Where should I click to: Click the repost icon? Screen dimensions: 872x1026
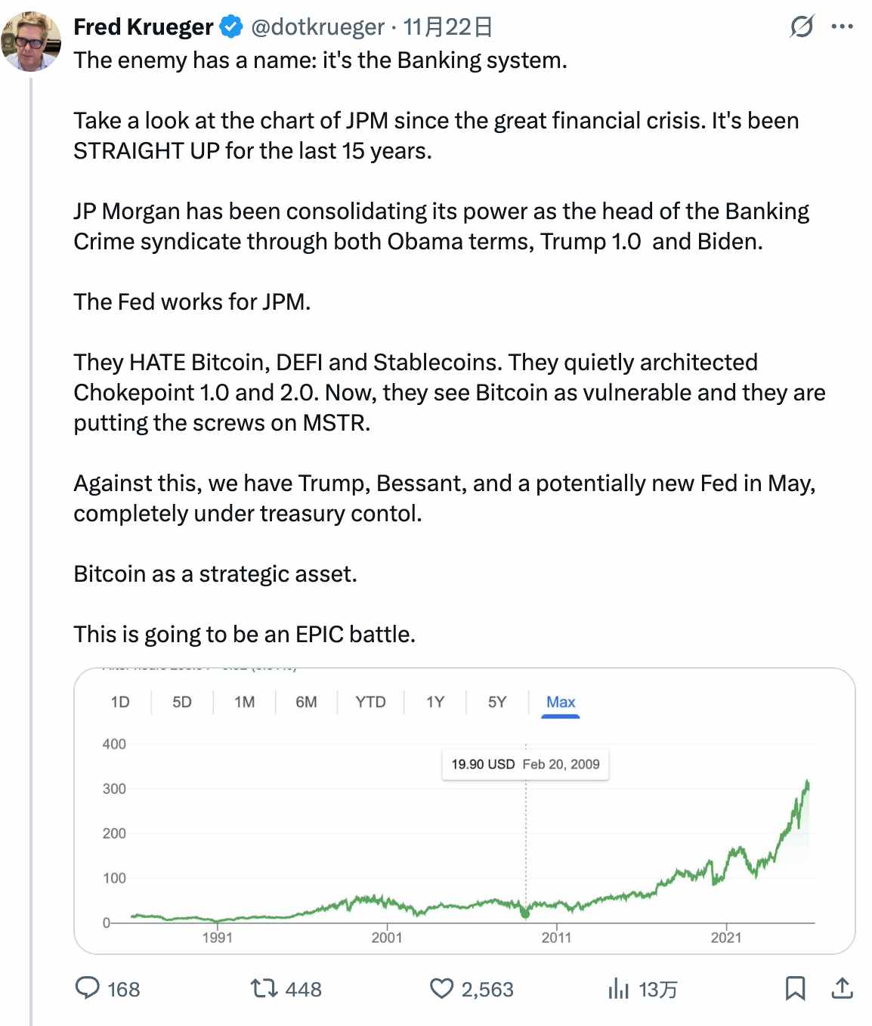pos(260,988)
